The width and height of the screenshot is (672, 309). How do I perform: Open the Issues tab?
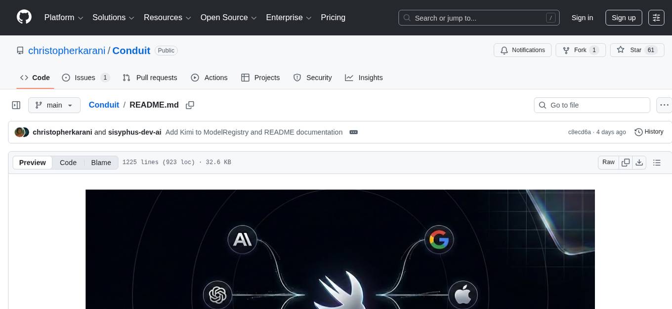(85, 77)
